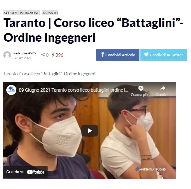
Task: Open the Redazione AS 85 author link
Action: point(25,53)
